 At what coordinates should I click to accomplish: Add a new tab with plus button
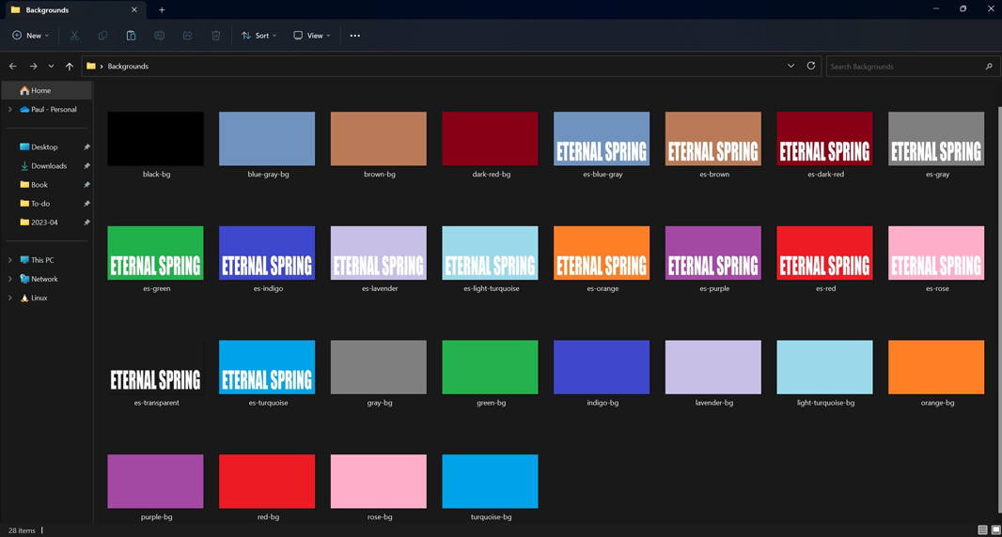coord(162,10)
